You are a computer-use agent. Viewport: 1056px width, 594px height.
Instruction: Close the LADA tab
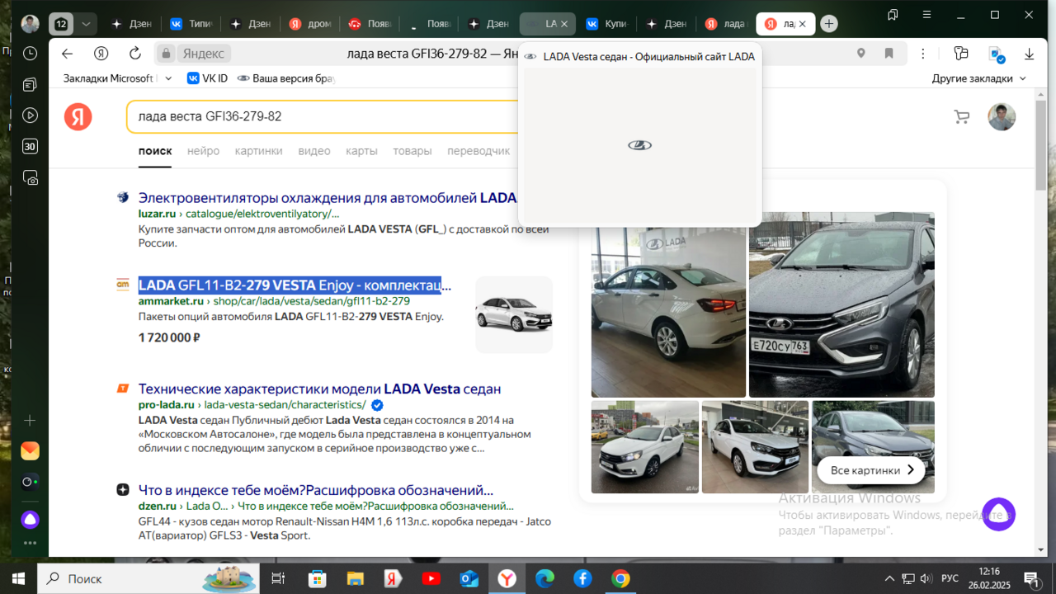pyautogui.click(x=564, y=24)
